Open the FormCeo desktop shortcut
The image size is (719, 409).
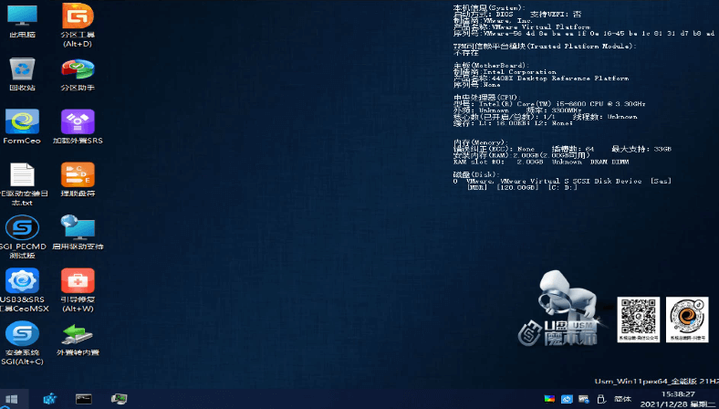22,126
